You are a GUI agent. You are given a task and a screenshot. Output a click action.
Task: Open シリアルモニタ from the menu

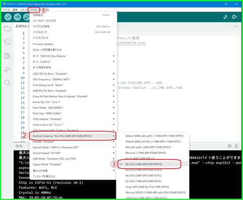73,32
